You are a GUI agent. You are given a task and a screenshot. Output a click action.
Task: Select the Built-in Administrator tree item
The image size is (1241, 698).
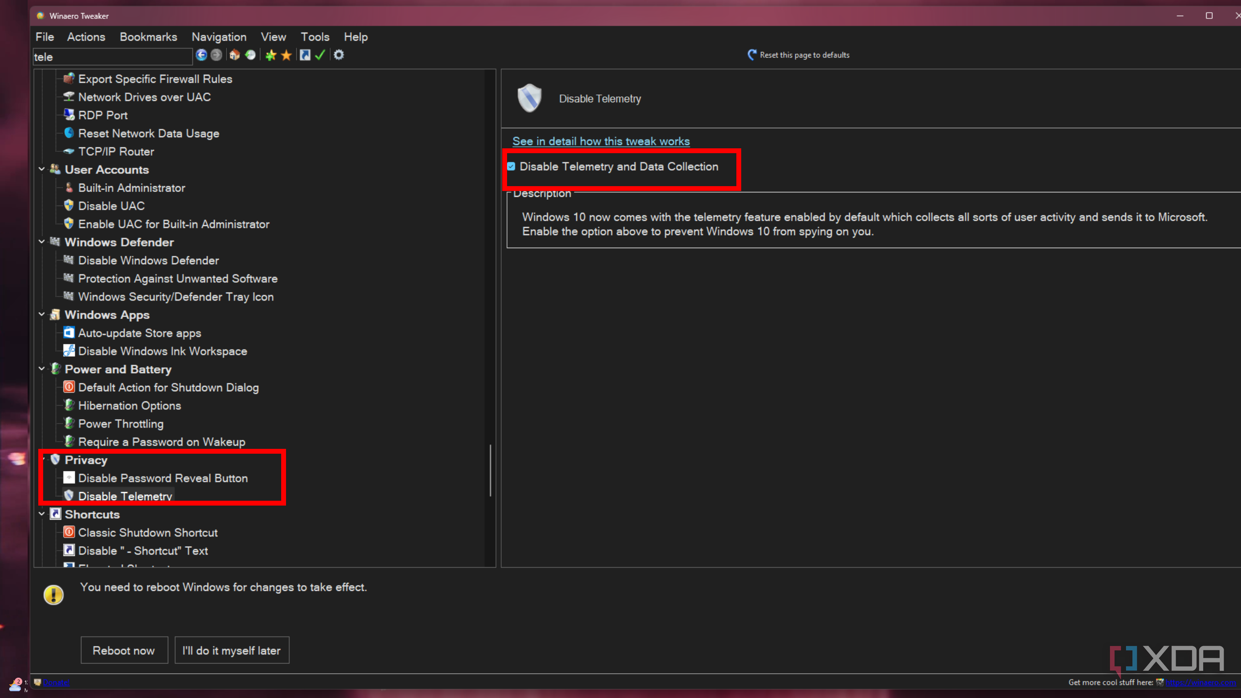click(x=131, y=188)
